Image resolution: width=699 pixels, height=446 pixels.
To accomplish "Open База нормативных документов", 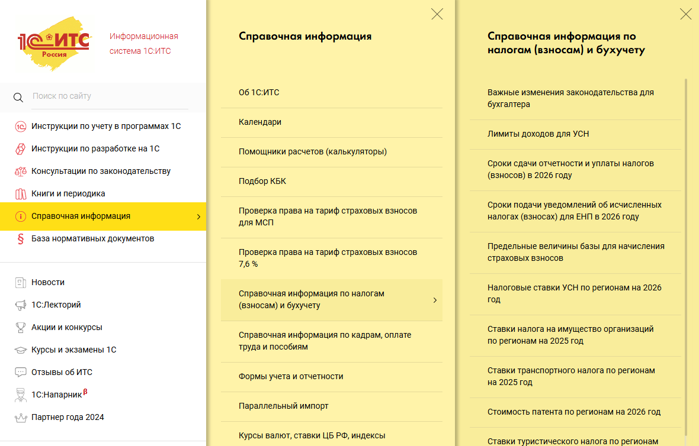I will (93, 238).
